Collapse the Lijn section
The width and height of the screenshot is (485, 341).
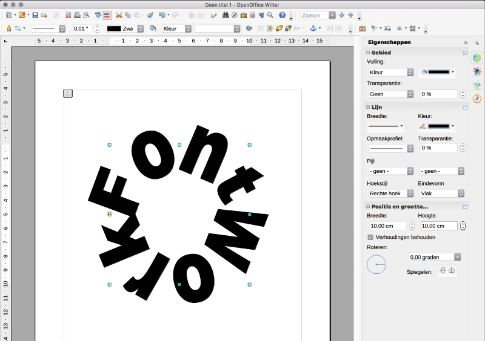pos(368,107)
